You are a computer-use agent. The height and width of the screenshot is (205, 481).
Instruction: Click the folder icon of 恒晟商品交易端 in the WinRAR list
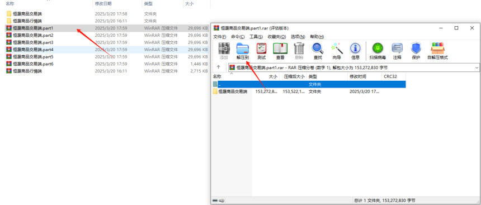click(x=215, y=91)
